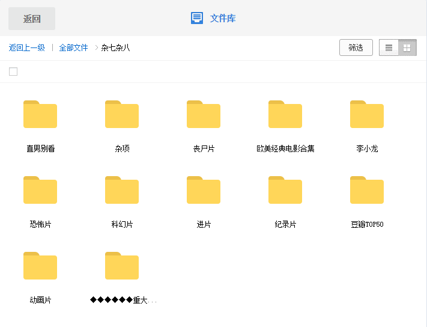Open the 恐怖片 folder icon
Viewport: 427px width, 327px height.
(40, 191)
